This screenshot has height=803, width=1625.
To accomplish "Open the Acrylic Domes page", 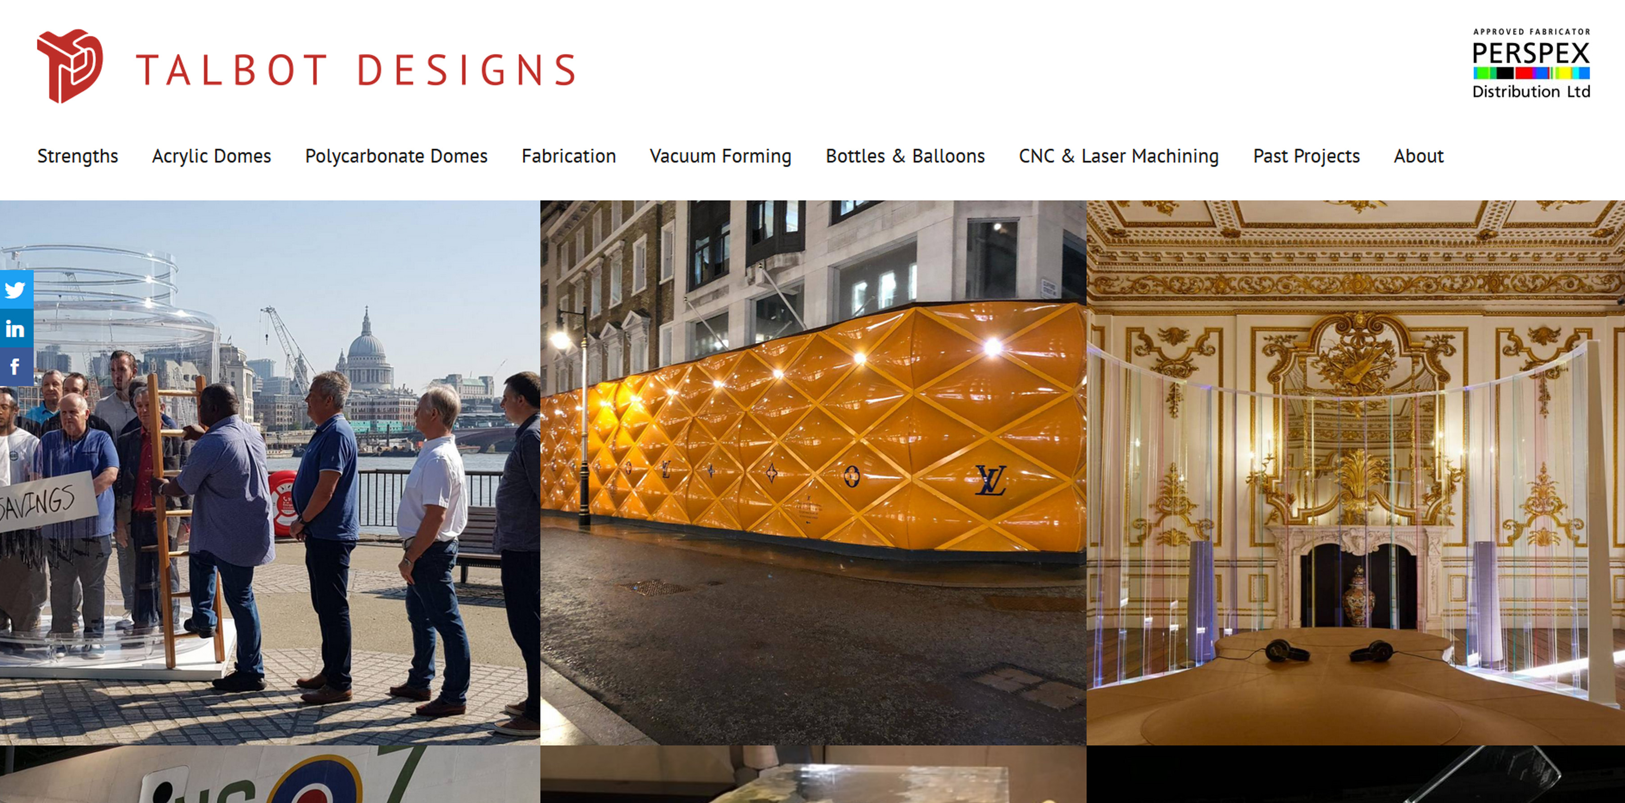I will coord(211,156).
